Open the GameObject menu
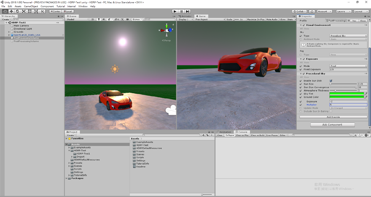Viewport: 371px width, 197px height. (31, 6)
